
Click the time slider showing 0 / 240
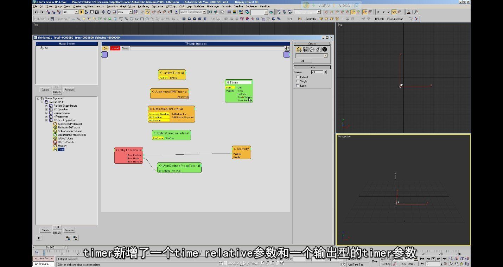50,248
